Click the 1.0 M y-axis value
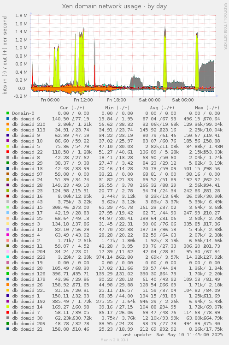This screenshot has width=229, height=345. 21,48
